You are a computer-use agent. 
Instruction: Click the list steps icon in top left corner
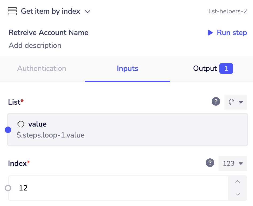[x=12, y=11]
